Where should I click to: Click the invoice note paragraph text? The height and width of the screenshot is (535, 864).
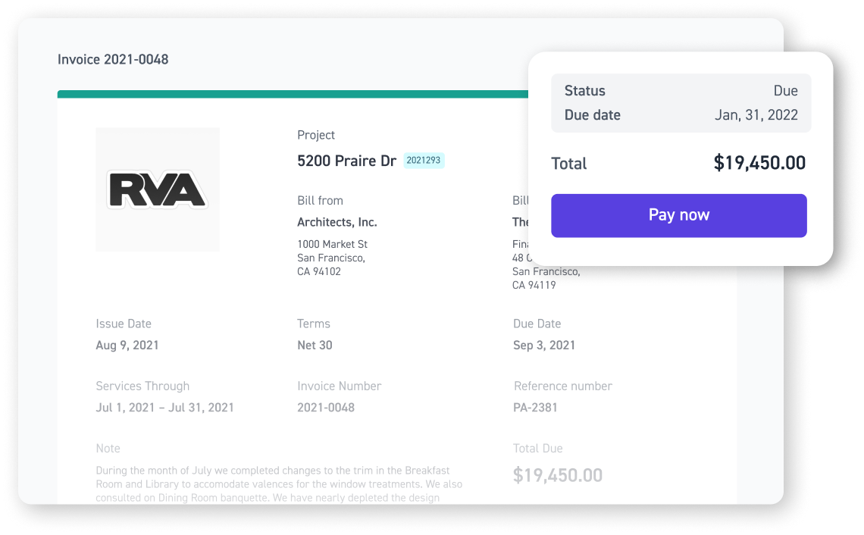click(278, 484)
